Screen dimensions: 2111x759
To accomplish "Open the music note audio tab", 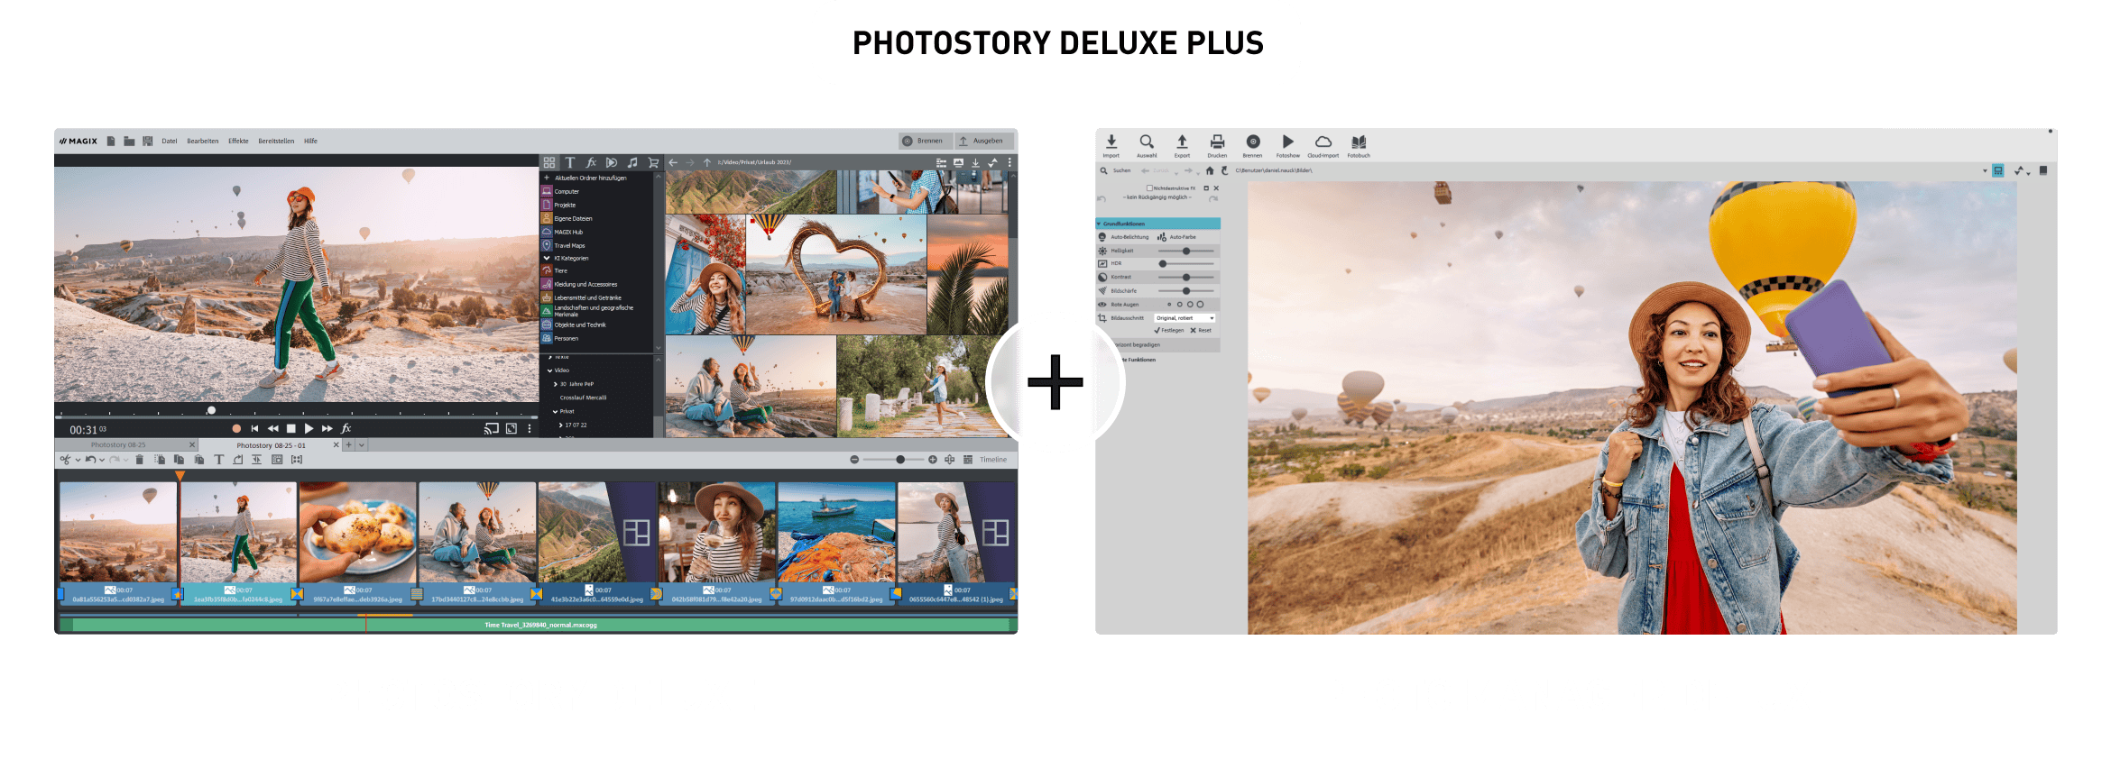I will pos(632,163).
